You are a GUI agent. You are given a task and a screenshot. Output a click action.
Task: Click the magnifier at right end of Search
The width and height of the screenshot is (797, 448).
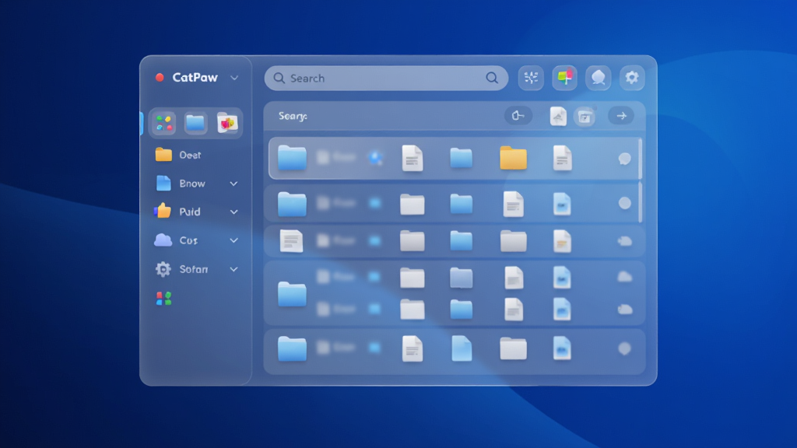tap(492, 78)
